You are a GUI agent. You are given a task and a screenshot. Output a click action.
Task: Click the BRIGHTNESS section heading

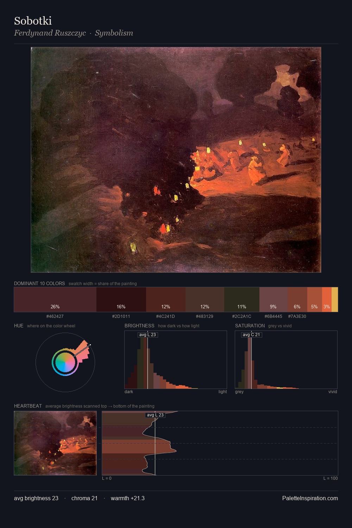point(139,326)
